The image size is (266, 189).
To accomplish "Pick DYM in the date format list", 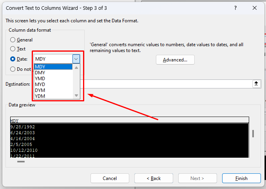I will click(x=53, y=90).
